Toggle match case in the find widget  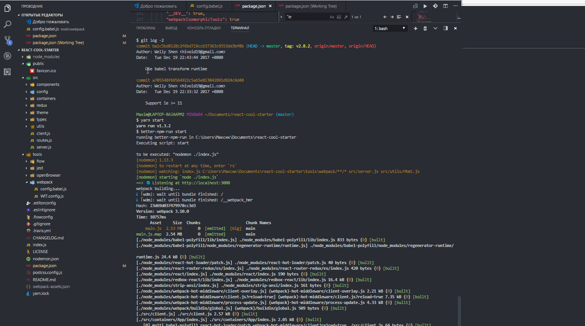(x=332, y=17)
